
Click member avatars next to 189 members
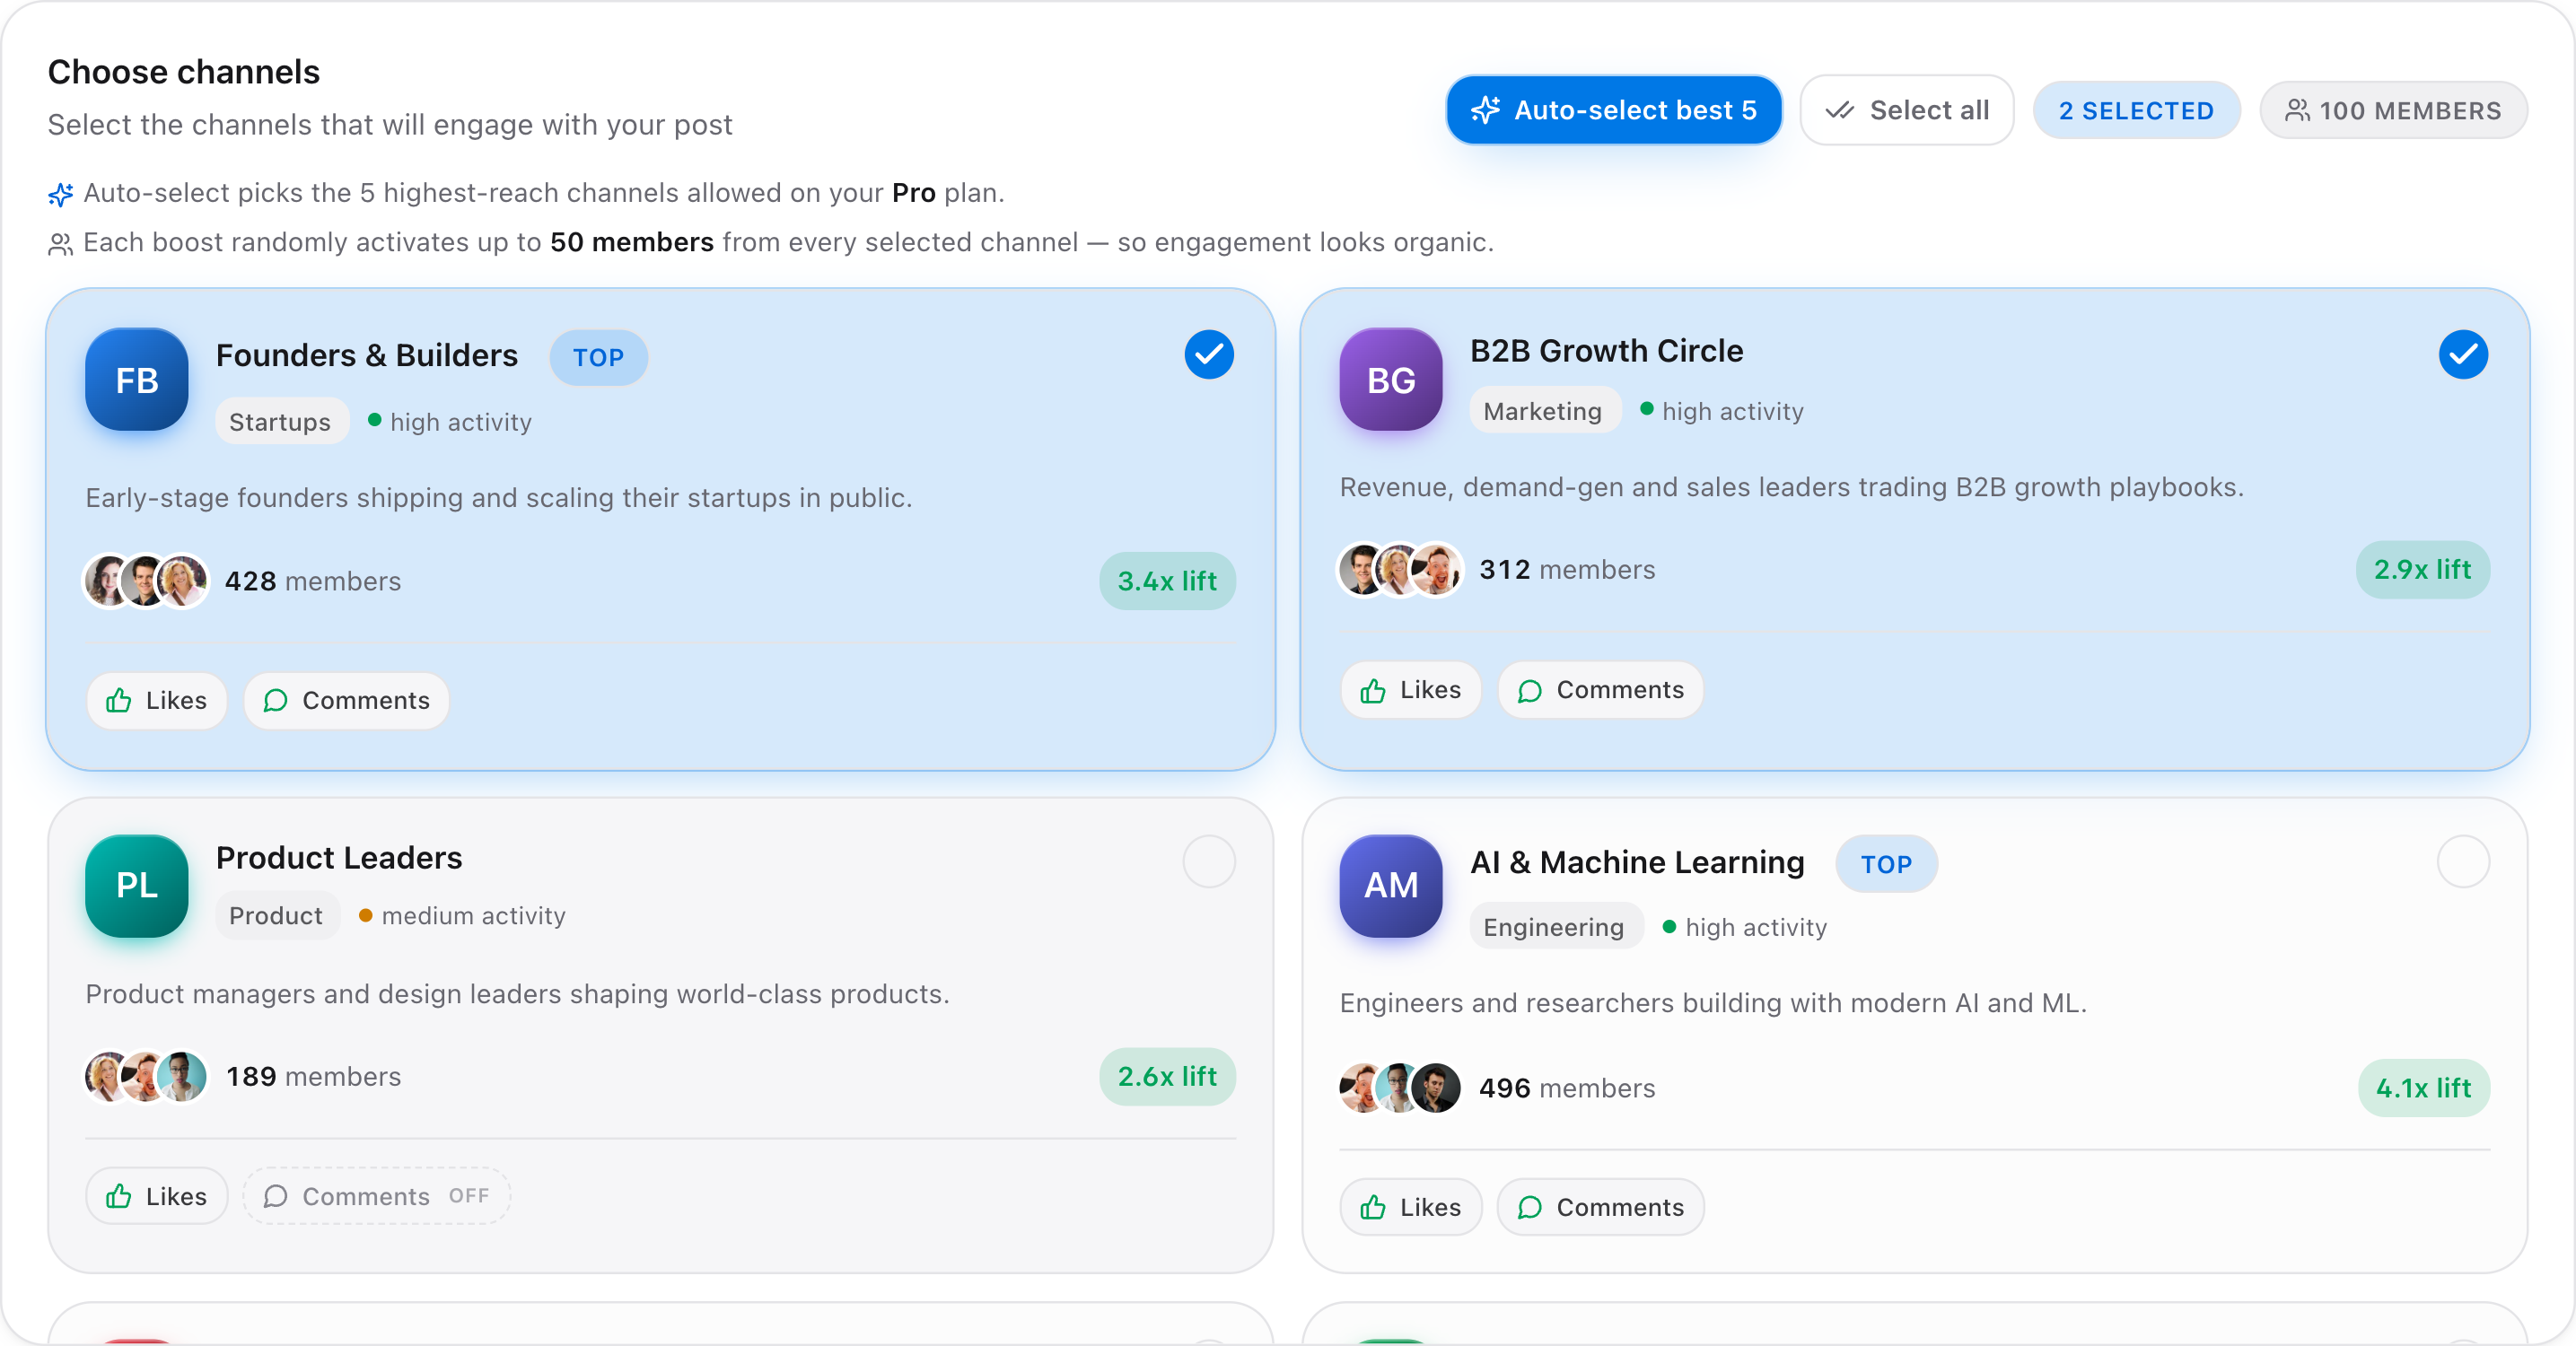coord(146,1077)
